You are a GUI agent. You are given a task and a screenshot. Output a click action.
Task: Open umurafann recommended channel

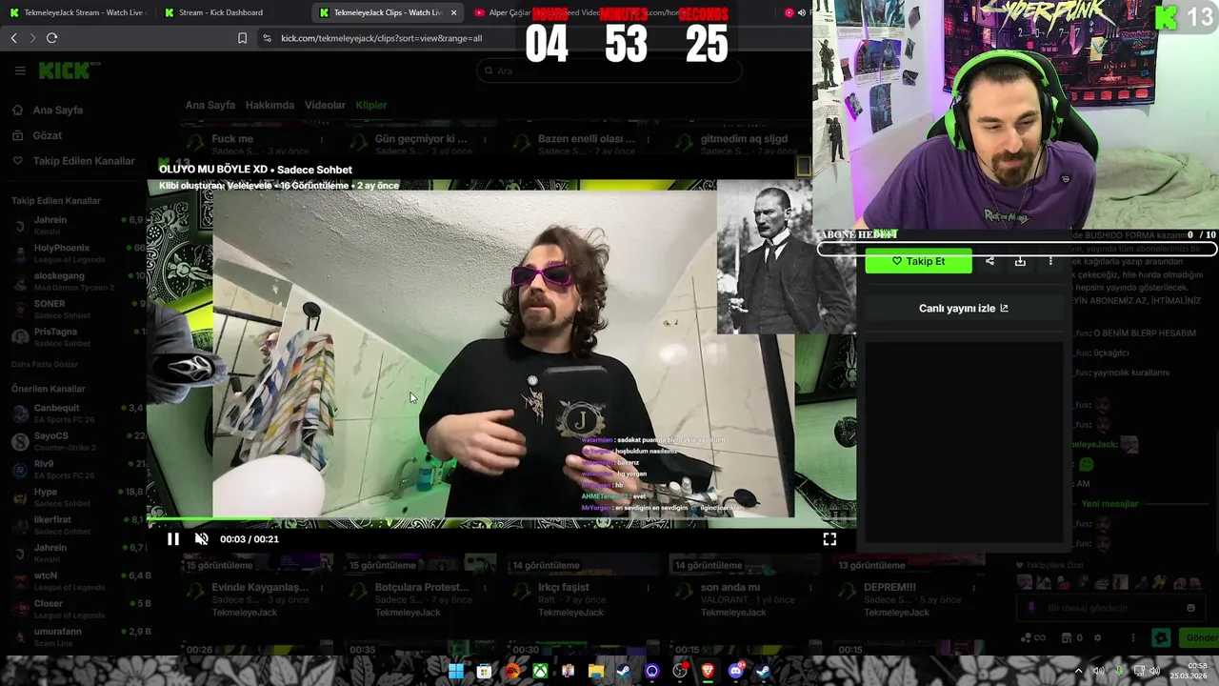(76, 636)
